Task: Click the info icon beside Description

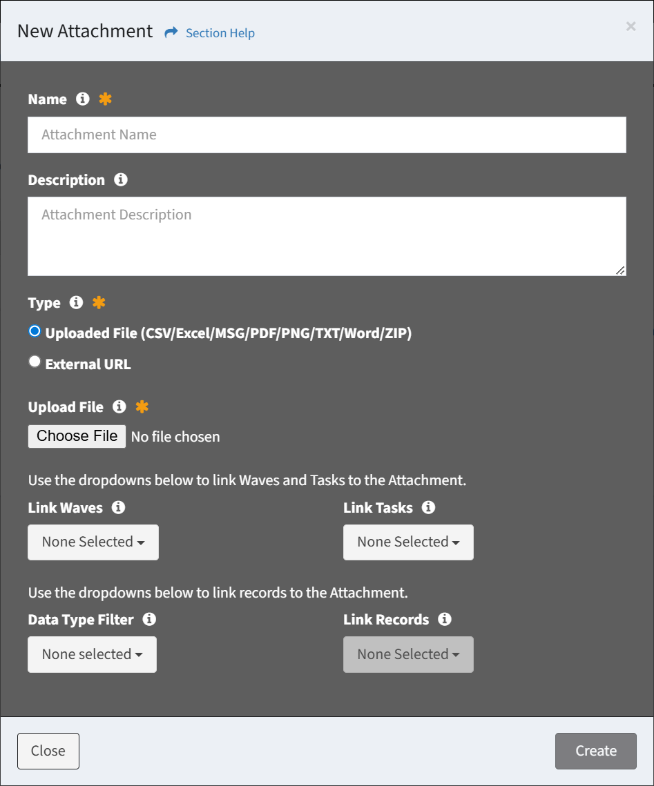Action: [x=121, y=179]
